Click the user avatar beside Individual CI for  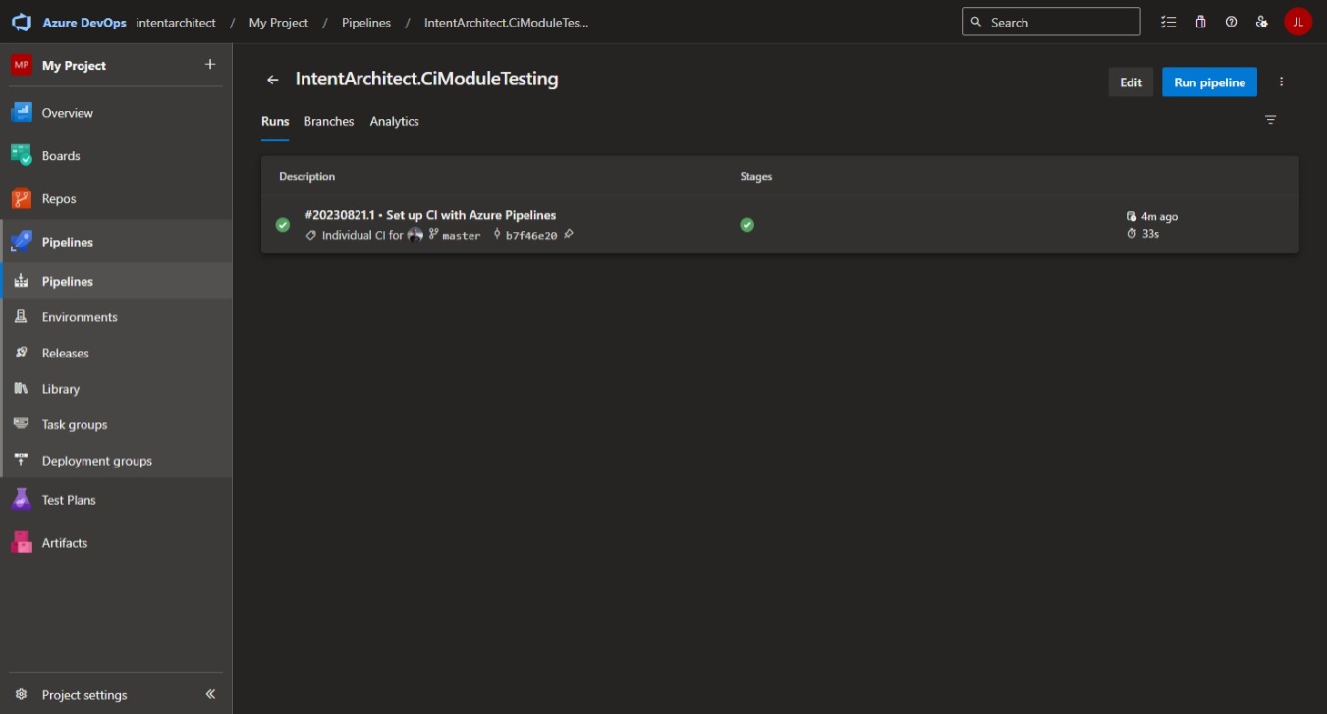(x=415, y=235)
